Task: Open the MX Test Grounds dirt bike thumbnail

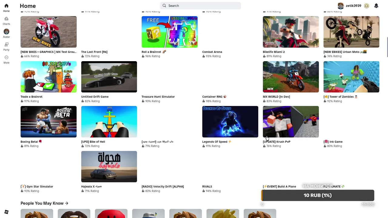Action: (48, 32)
